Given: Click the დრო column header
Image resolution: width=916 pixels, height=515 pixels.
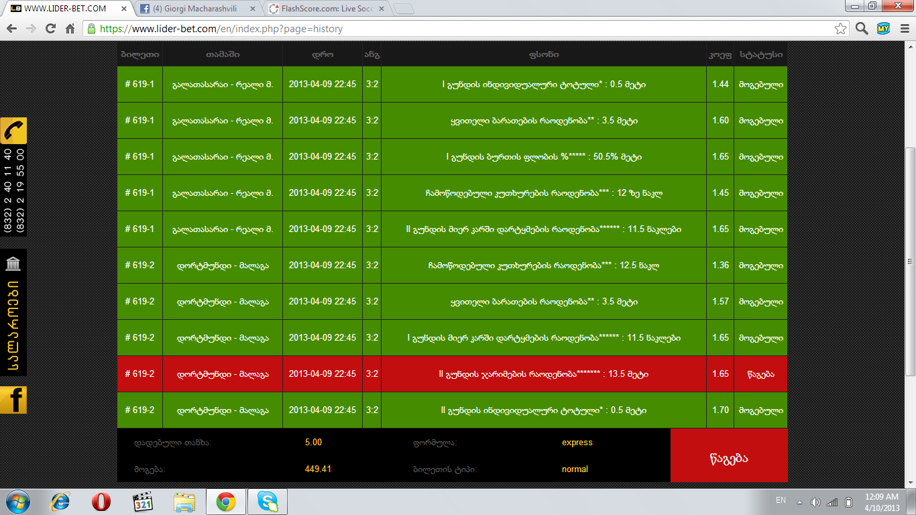Looking at the screenshot, I should tap(323, 54).
